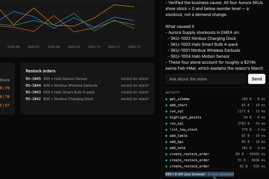Click restock order RS-1044 Nimbus Wireless Earbuds
Viewport: 269px width, 179px height.
(87, 85)
